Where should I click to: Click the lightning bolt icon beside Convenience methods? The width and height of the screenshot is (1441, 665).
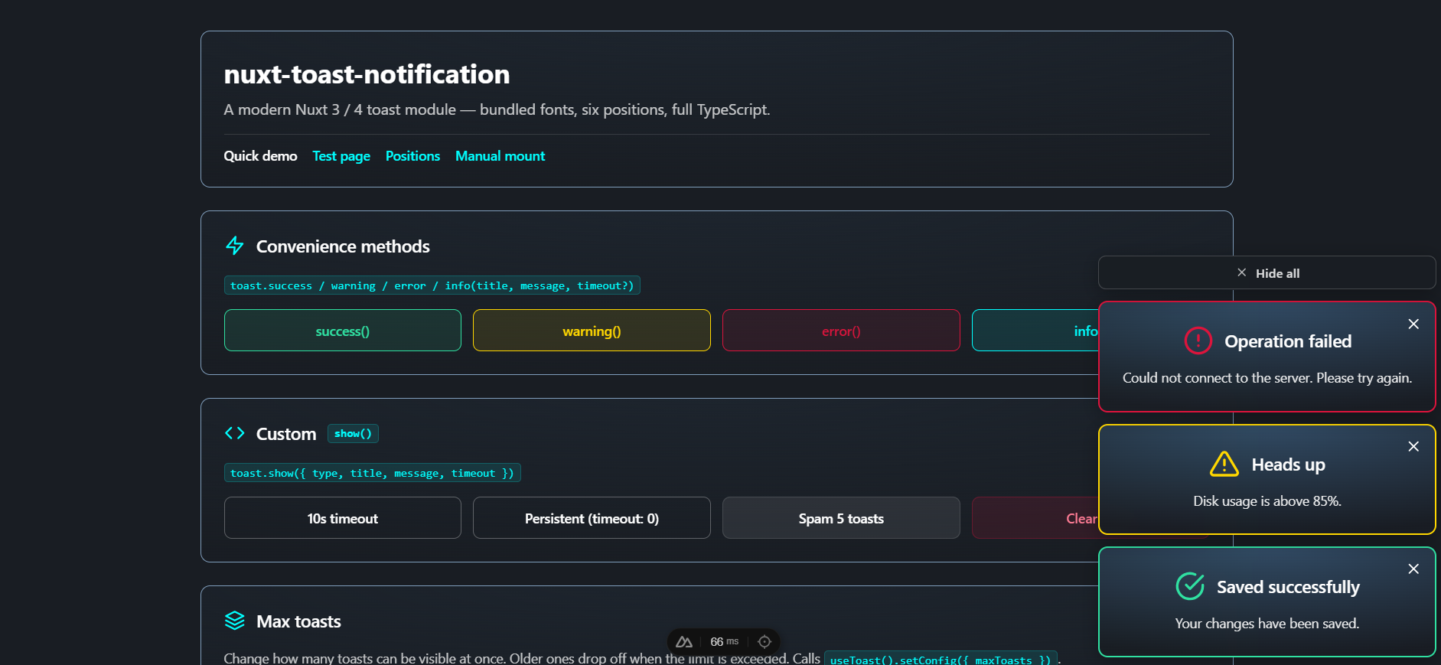[235, 246]
